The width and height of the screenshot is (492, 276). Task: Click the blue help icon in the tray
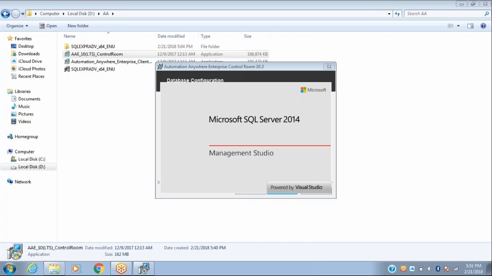tap(392, 269)
